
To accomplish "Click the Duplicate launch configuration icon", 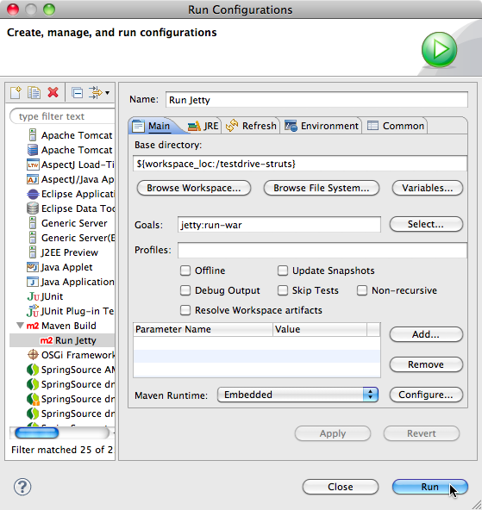I will click(x=34, y=93).
